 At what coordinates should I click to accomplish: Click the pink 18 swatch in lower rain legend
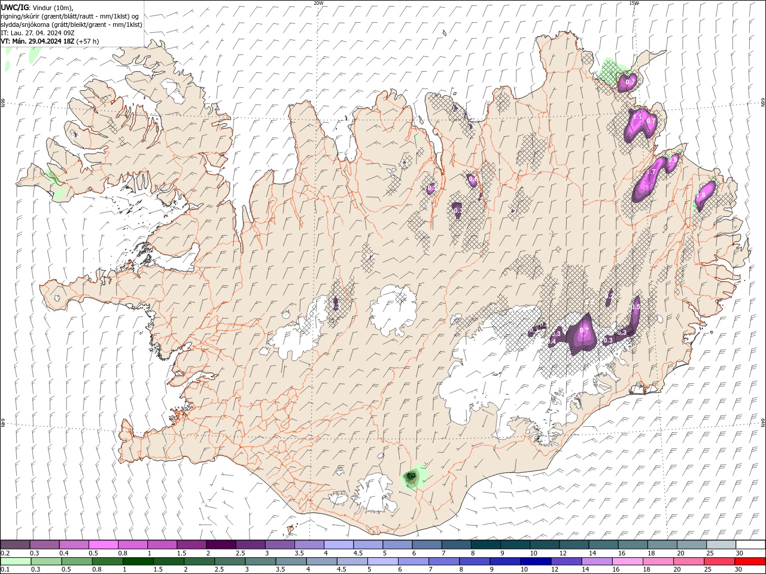coord(658,561)
